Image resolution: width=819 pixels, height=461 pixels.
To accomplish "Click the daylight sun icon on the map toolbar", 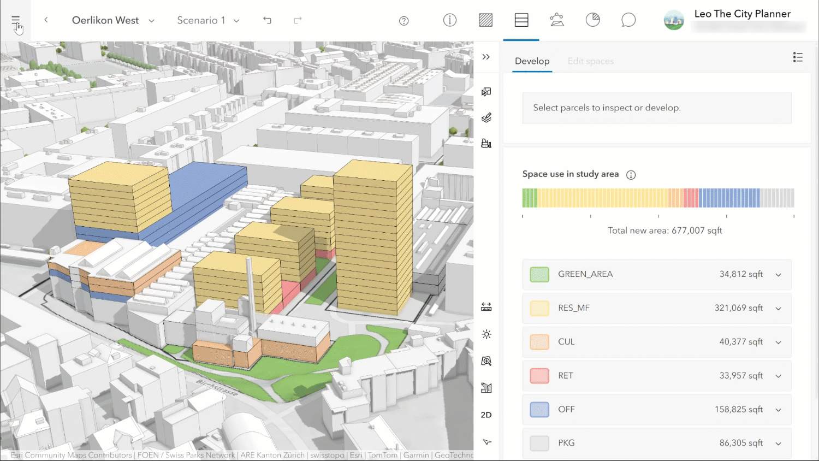I will click(x=486, y=334).
